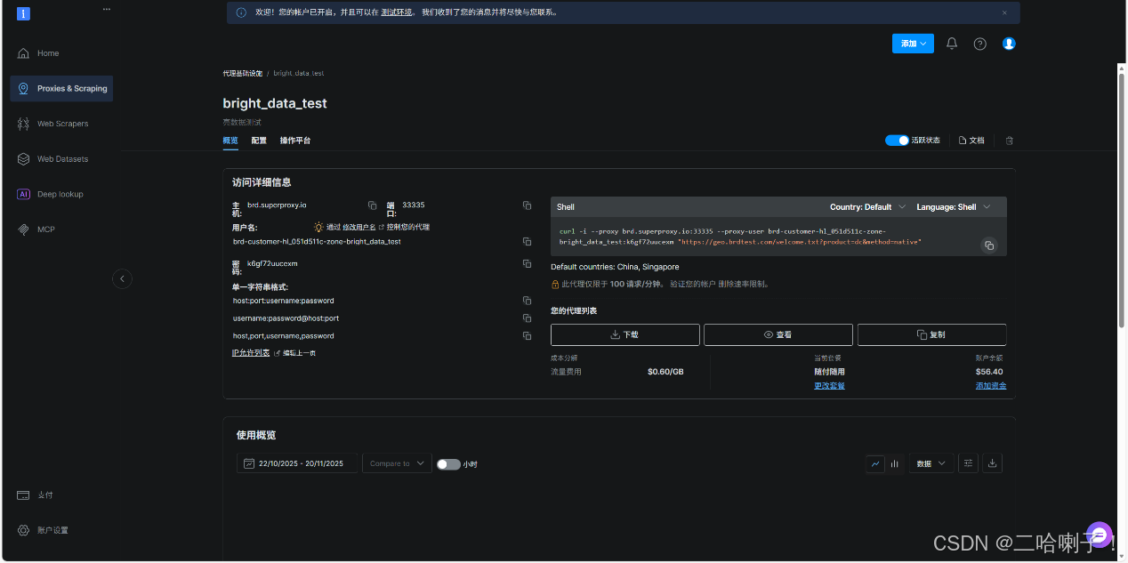The width and height of the screenshot is (1128, 563).
Task: Open the IP允许列表 link
Action: click(x=251, y=353)
